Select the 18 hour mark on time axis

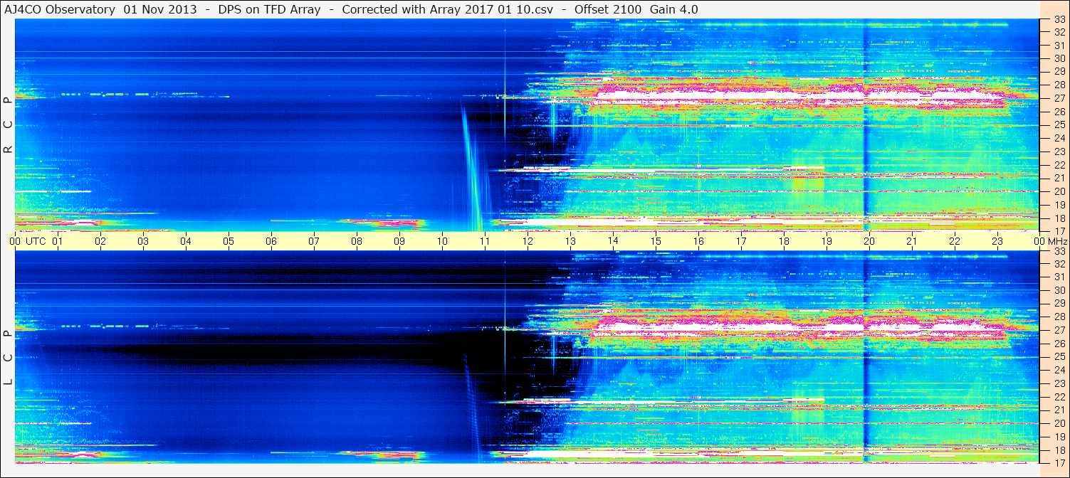(x=784, y=242)
